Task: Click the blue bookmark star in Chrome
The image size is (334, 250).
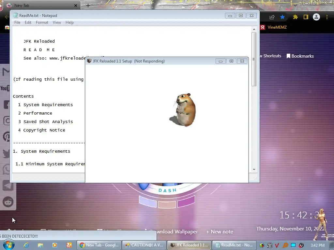Action: point(282,17)
